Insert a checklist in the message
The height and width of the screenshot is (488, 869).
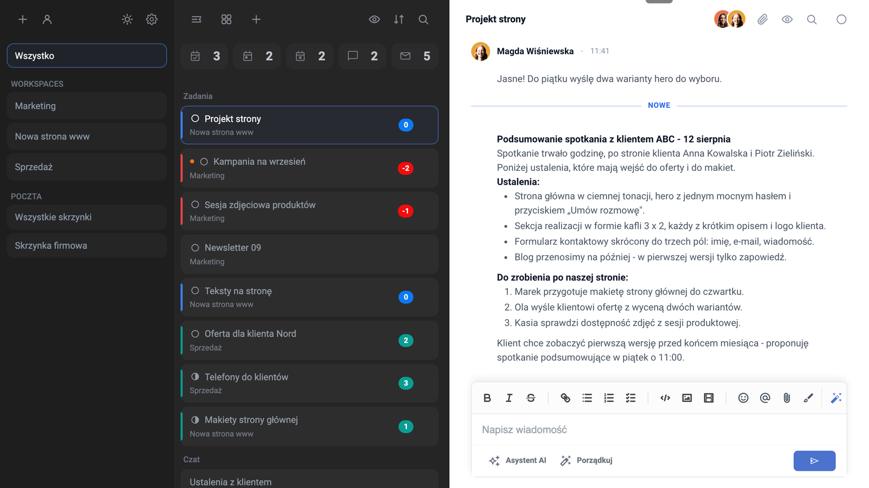tap(631, 398)
